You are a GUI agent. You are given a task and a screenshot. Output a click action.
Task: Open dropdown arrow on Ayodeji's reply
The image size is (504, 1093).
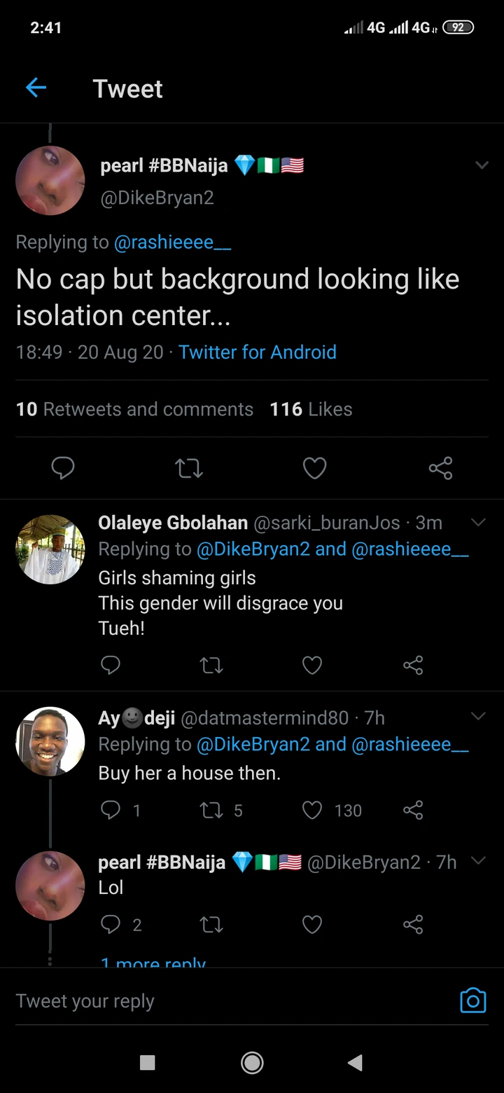coord(478,716)
